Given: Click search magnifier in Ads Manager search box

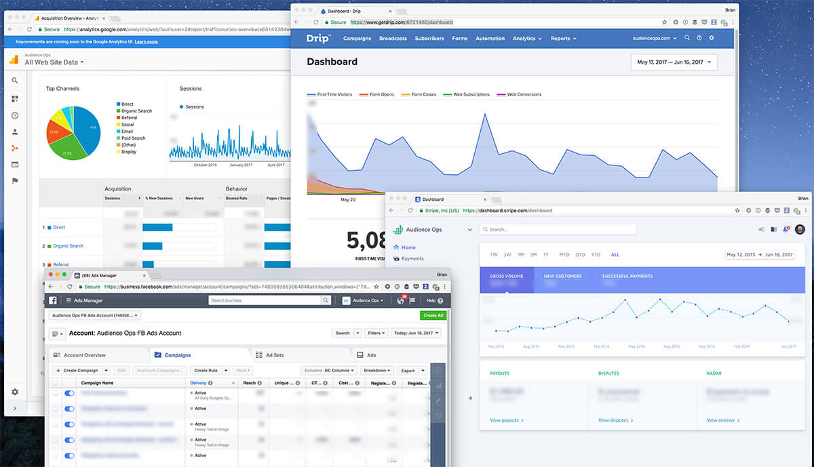Looking at the screenshot, I should [x=325, y=300].
